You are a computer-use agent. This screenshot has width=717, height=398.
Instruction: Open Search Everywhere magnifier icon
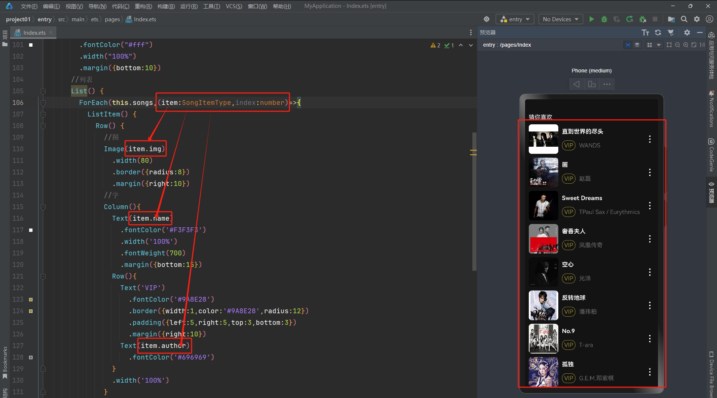(684, 19)
